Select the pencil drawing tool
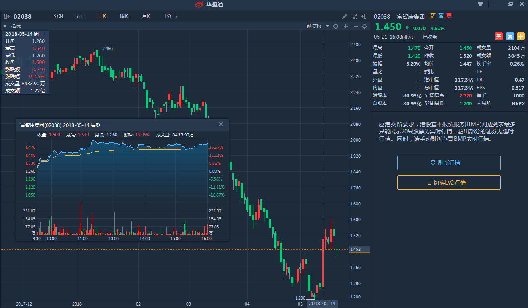Screen dimensions: 528x308 pos(345,16)
